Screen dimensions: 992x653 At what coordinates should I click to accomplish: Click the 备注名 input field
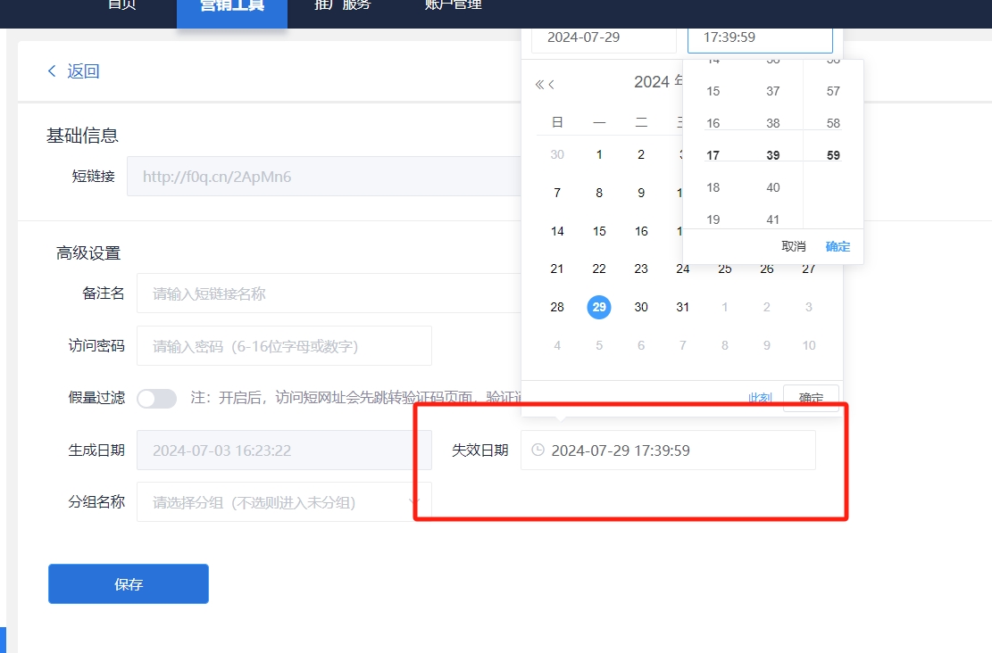click(330, 293)
